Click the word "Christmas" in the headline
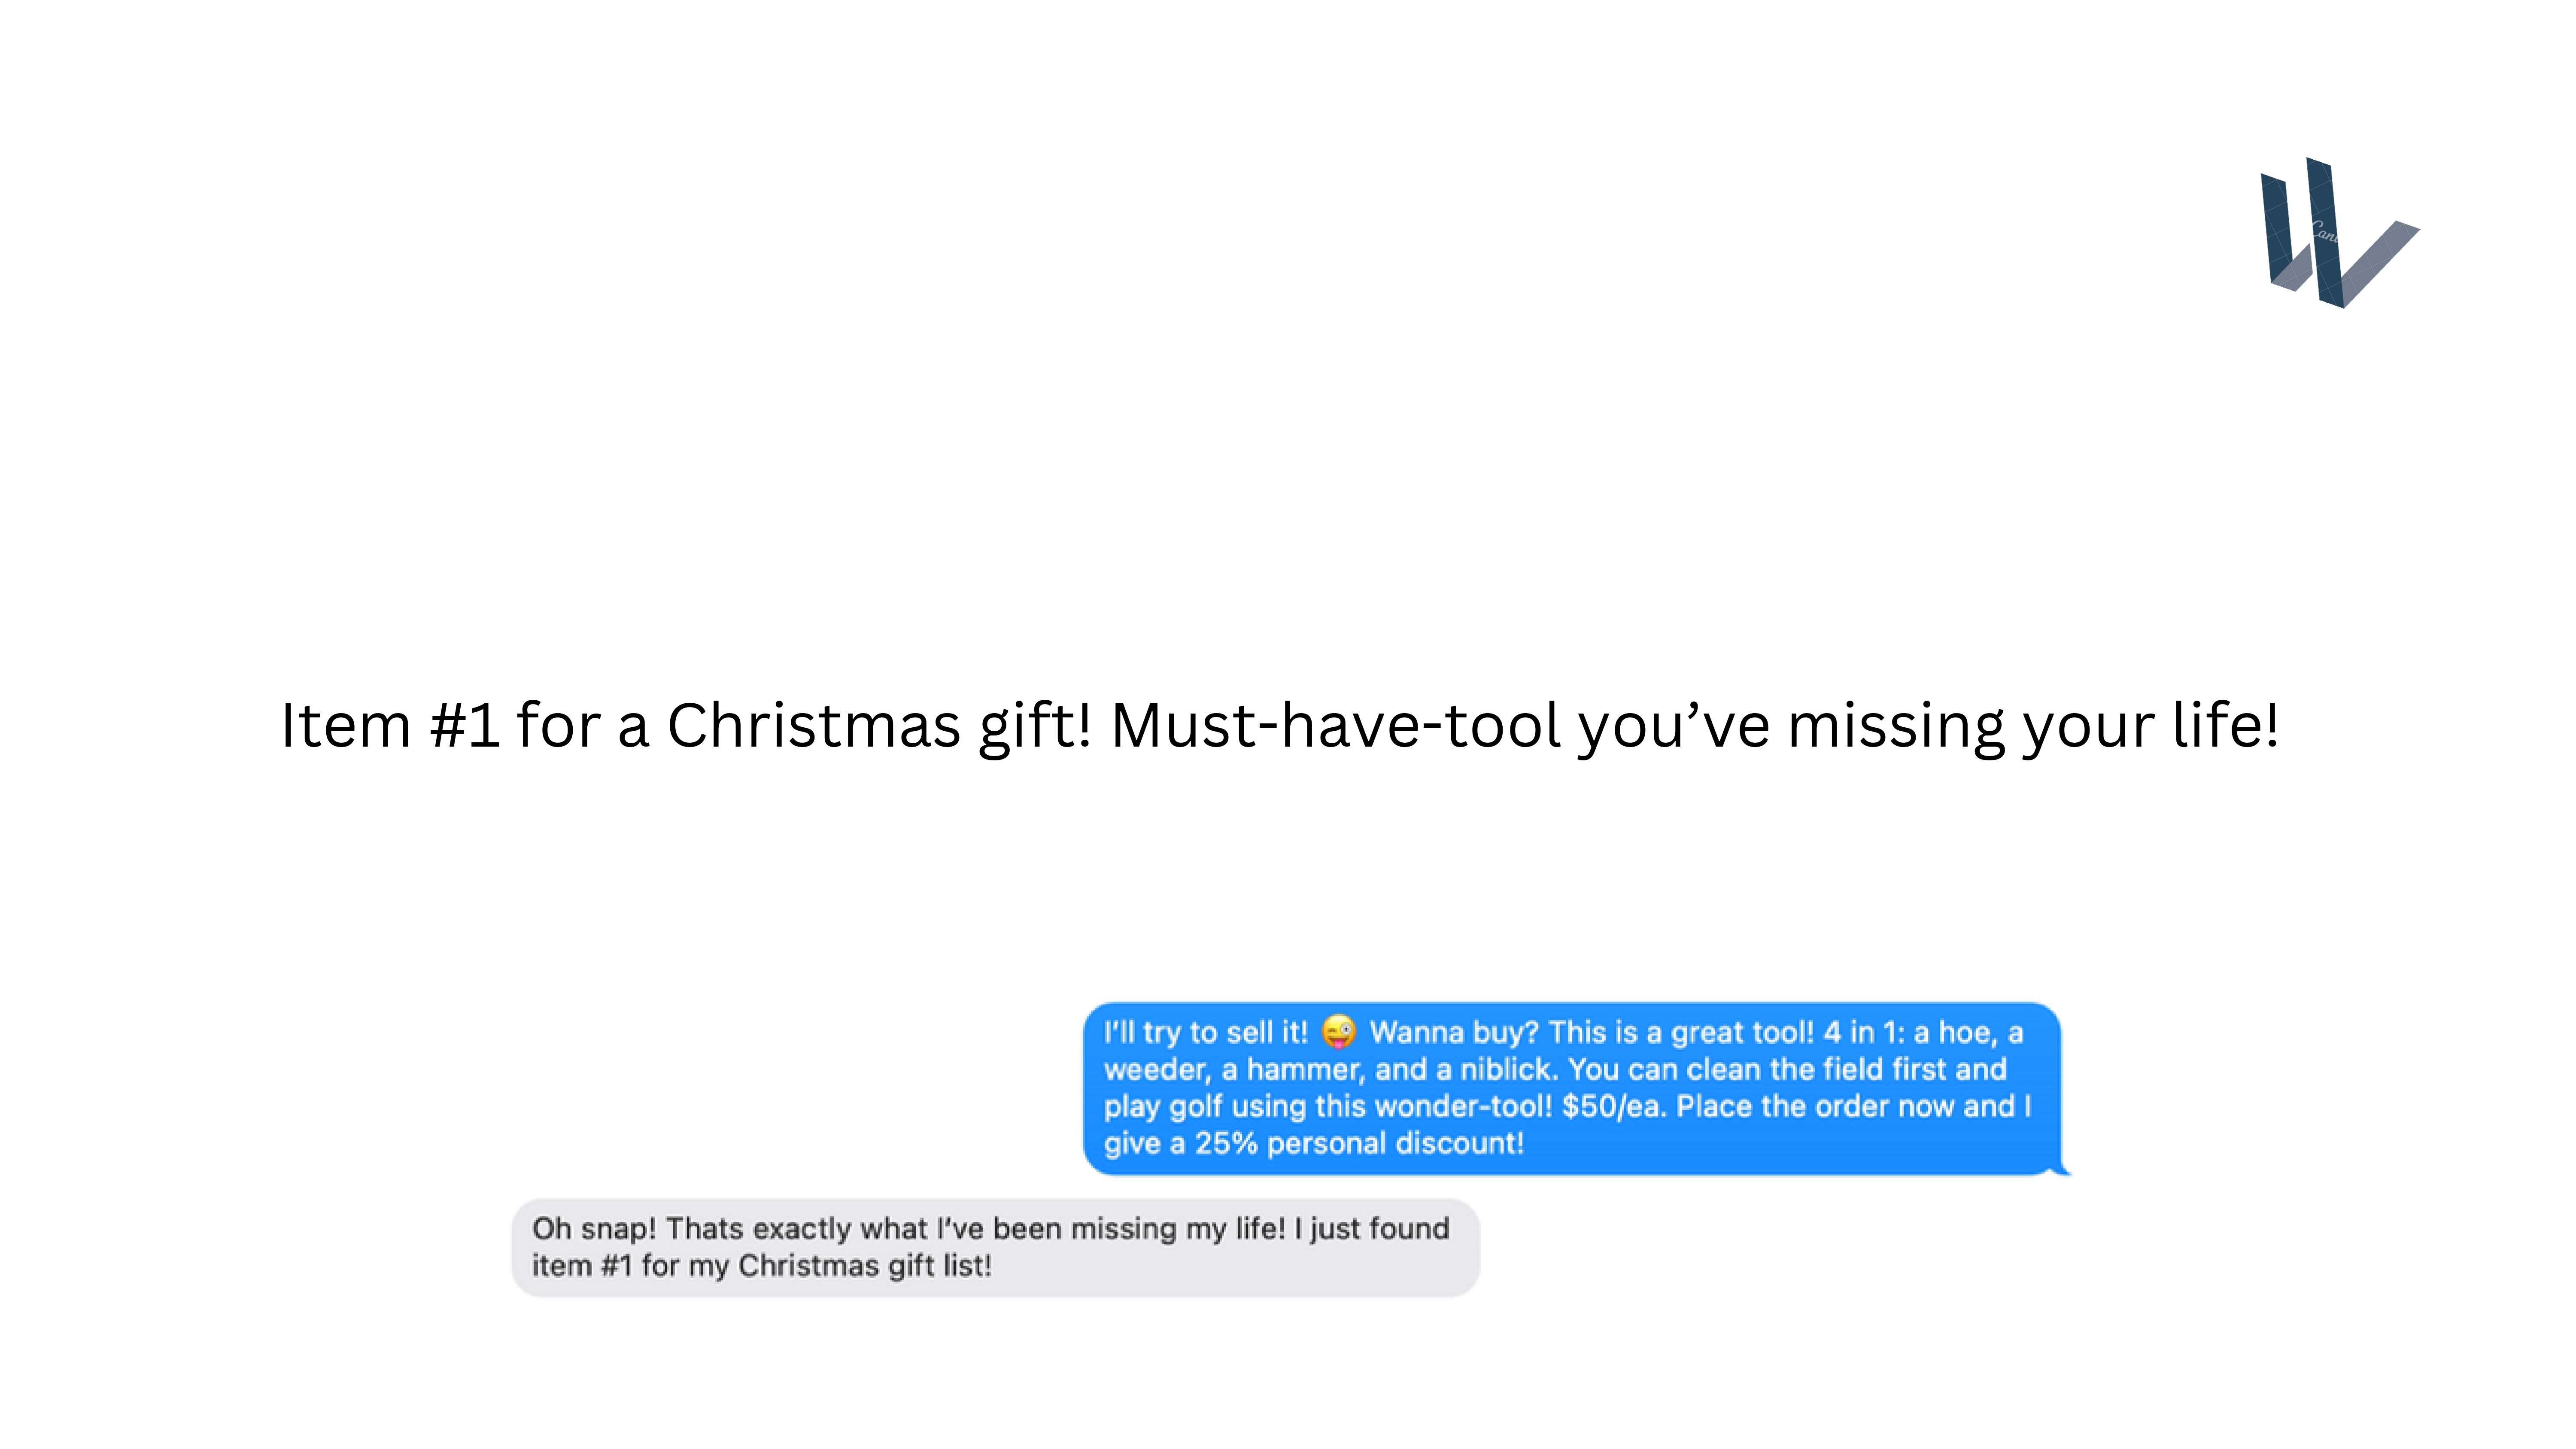 pyautogui.click(x=814, y=725)
